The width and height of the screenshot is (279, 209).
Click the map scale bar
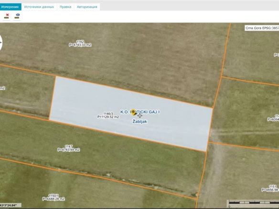(x=254, y=204)
